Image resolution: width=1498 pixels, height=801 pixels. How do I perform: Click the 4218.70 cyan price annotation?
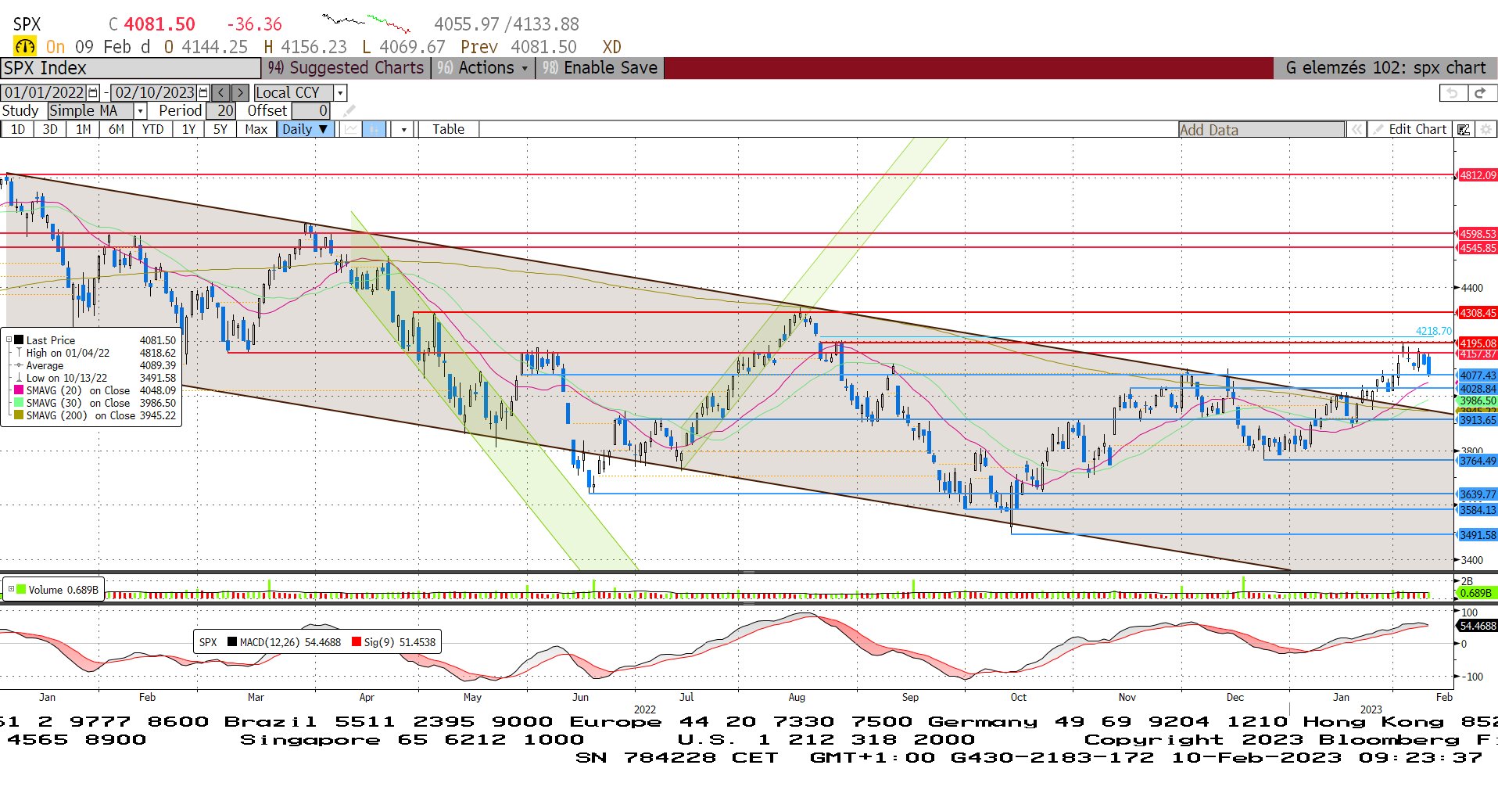click(x=1433, y=331)
